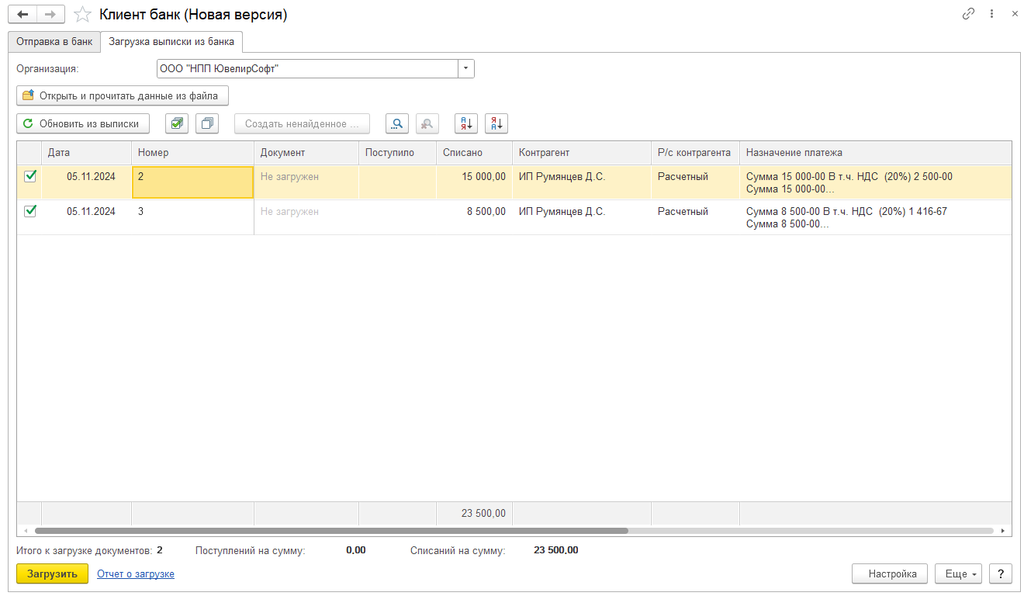Screen dimensions: 1024x596
Task: Sort the list descending
Action: point(496,123)
